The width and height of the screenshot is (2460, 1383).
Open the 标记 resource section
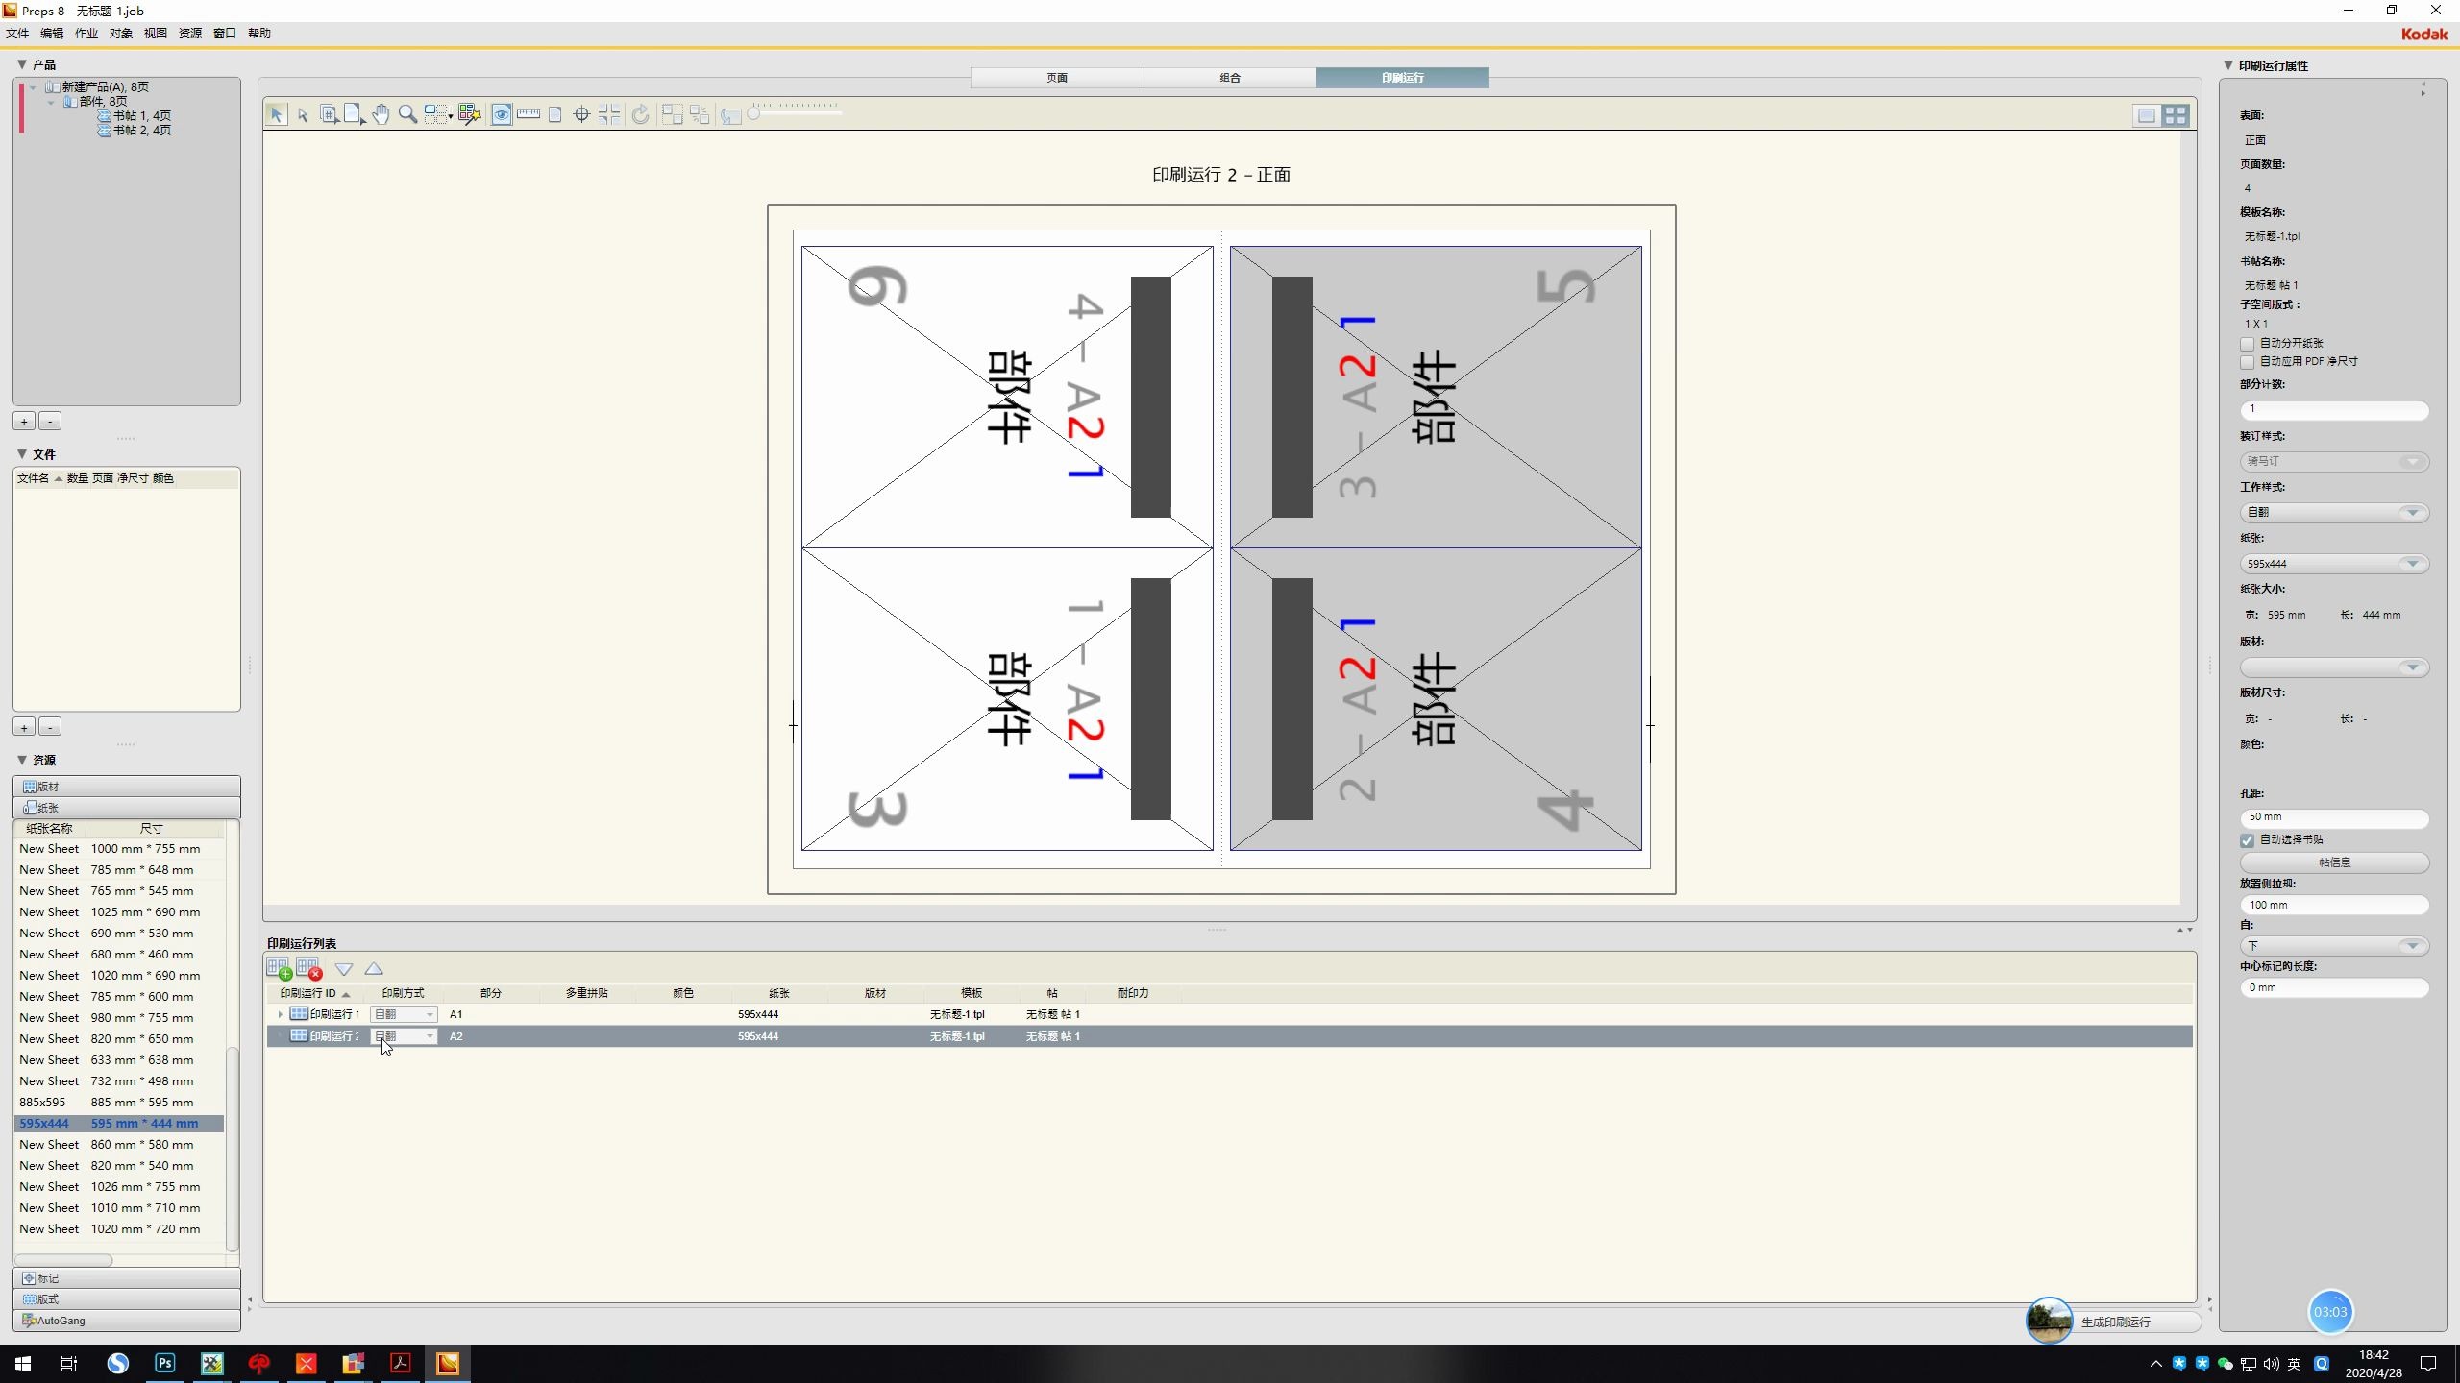(127, 1278)
